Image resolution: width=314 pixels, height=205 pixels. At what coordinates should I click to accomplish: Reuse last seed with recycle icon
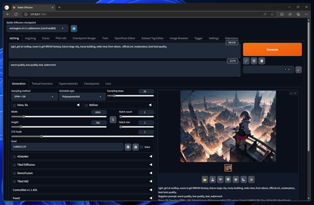tap(136, 147)
